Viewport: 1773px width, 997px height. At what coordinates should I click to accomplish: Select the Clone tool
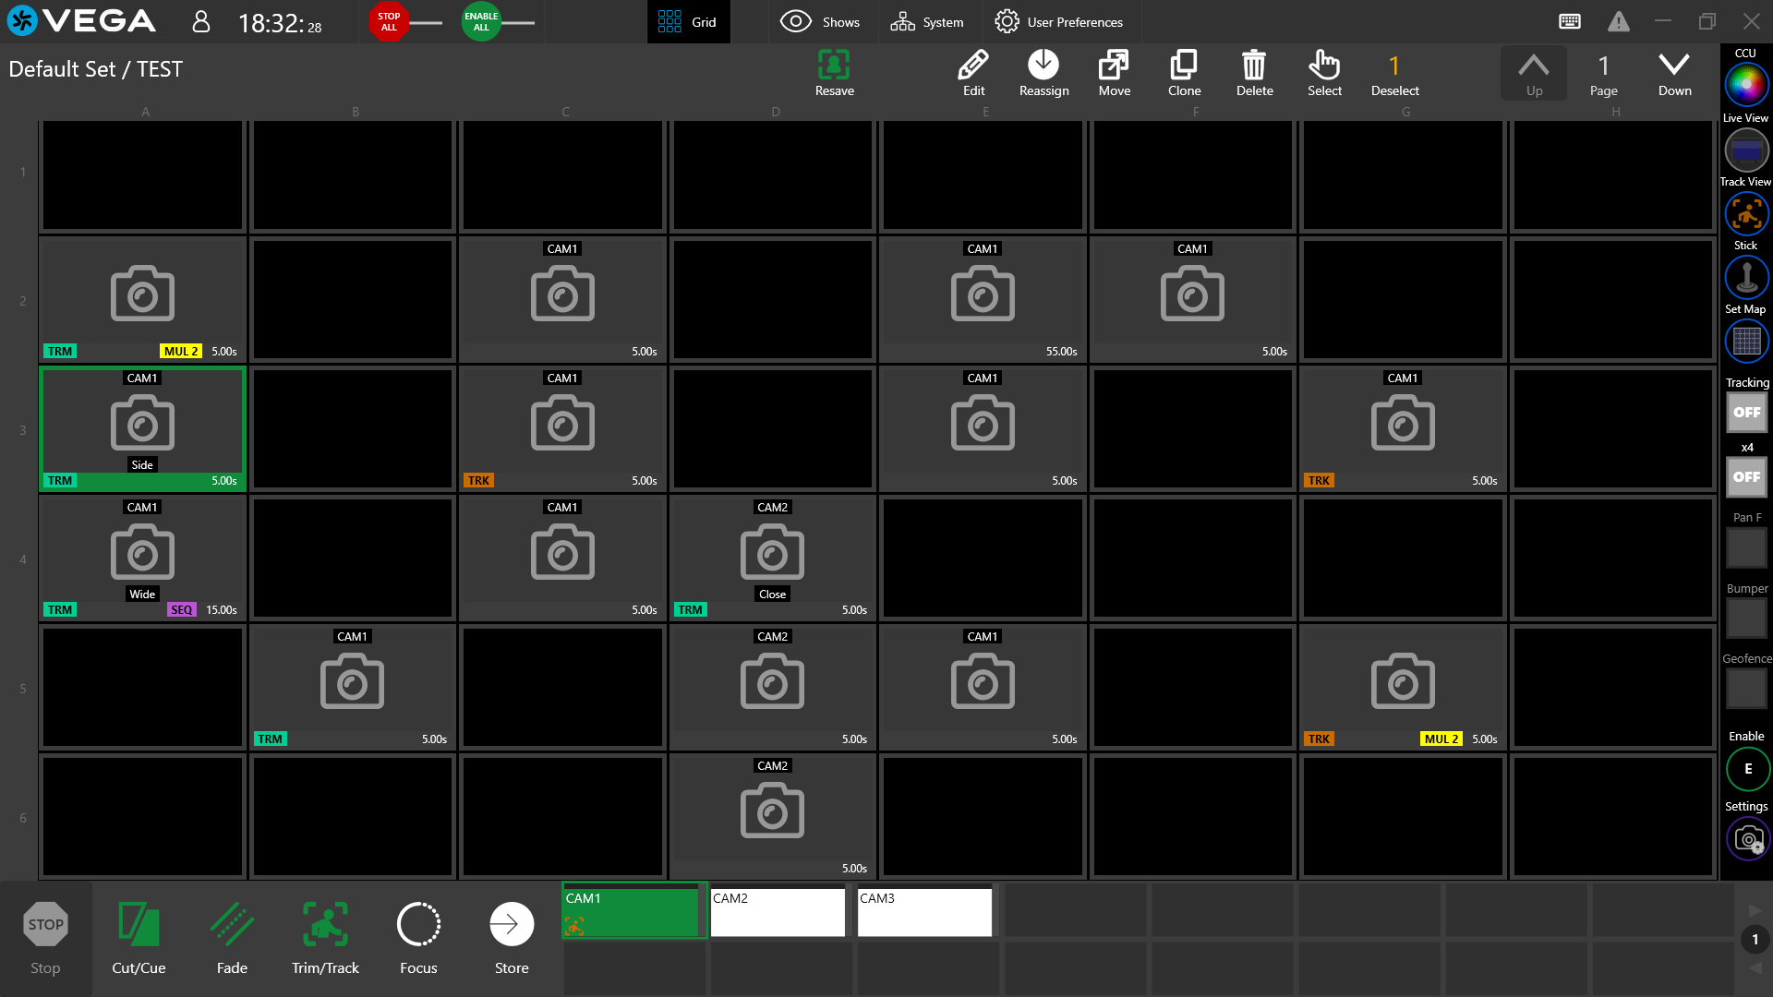tap(1183, 73)
